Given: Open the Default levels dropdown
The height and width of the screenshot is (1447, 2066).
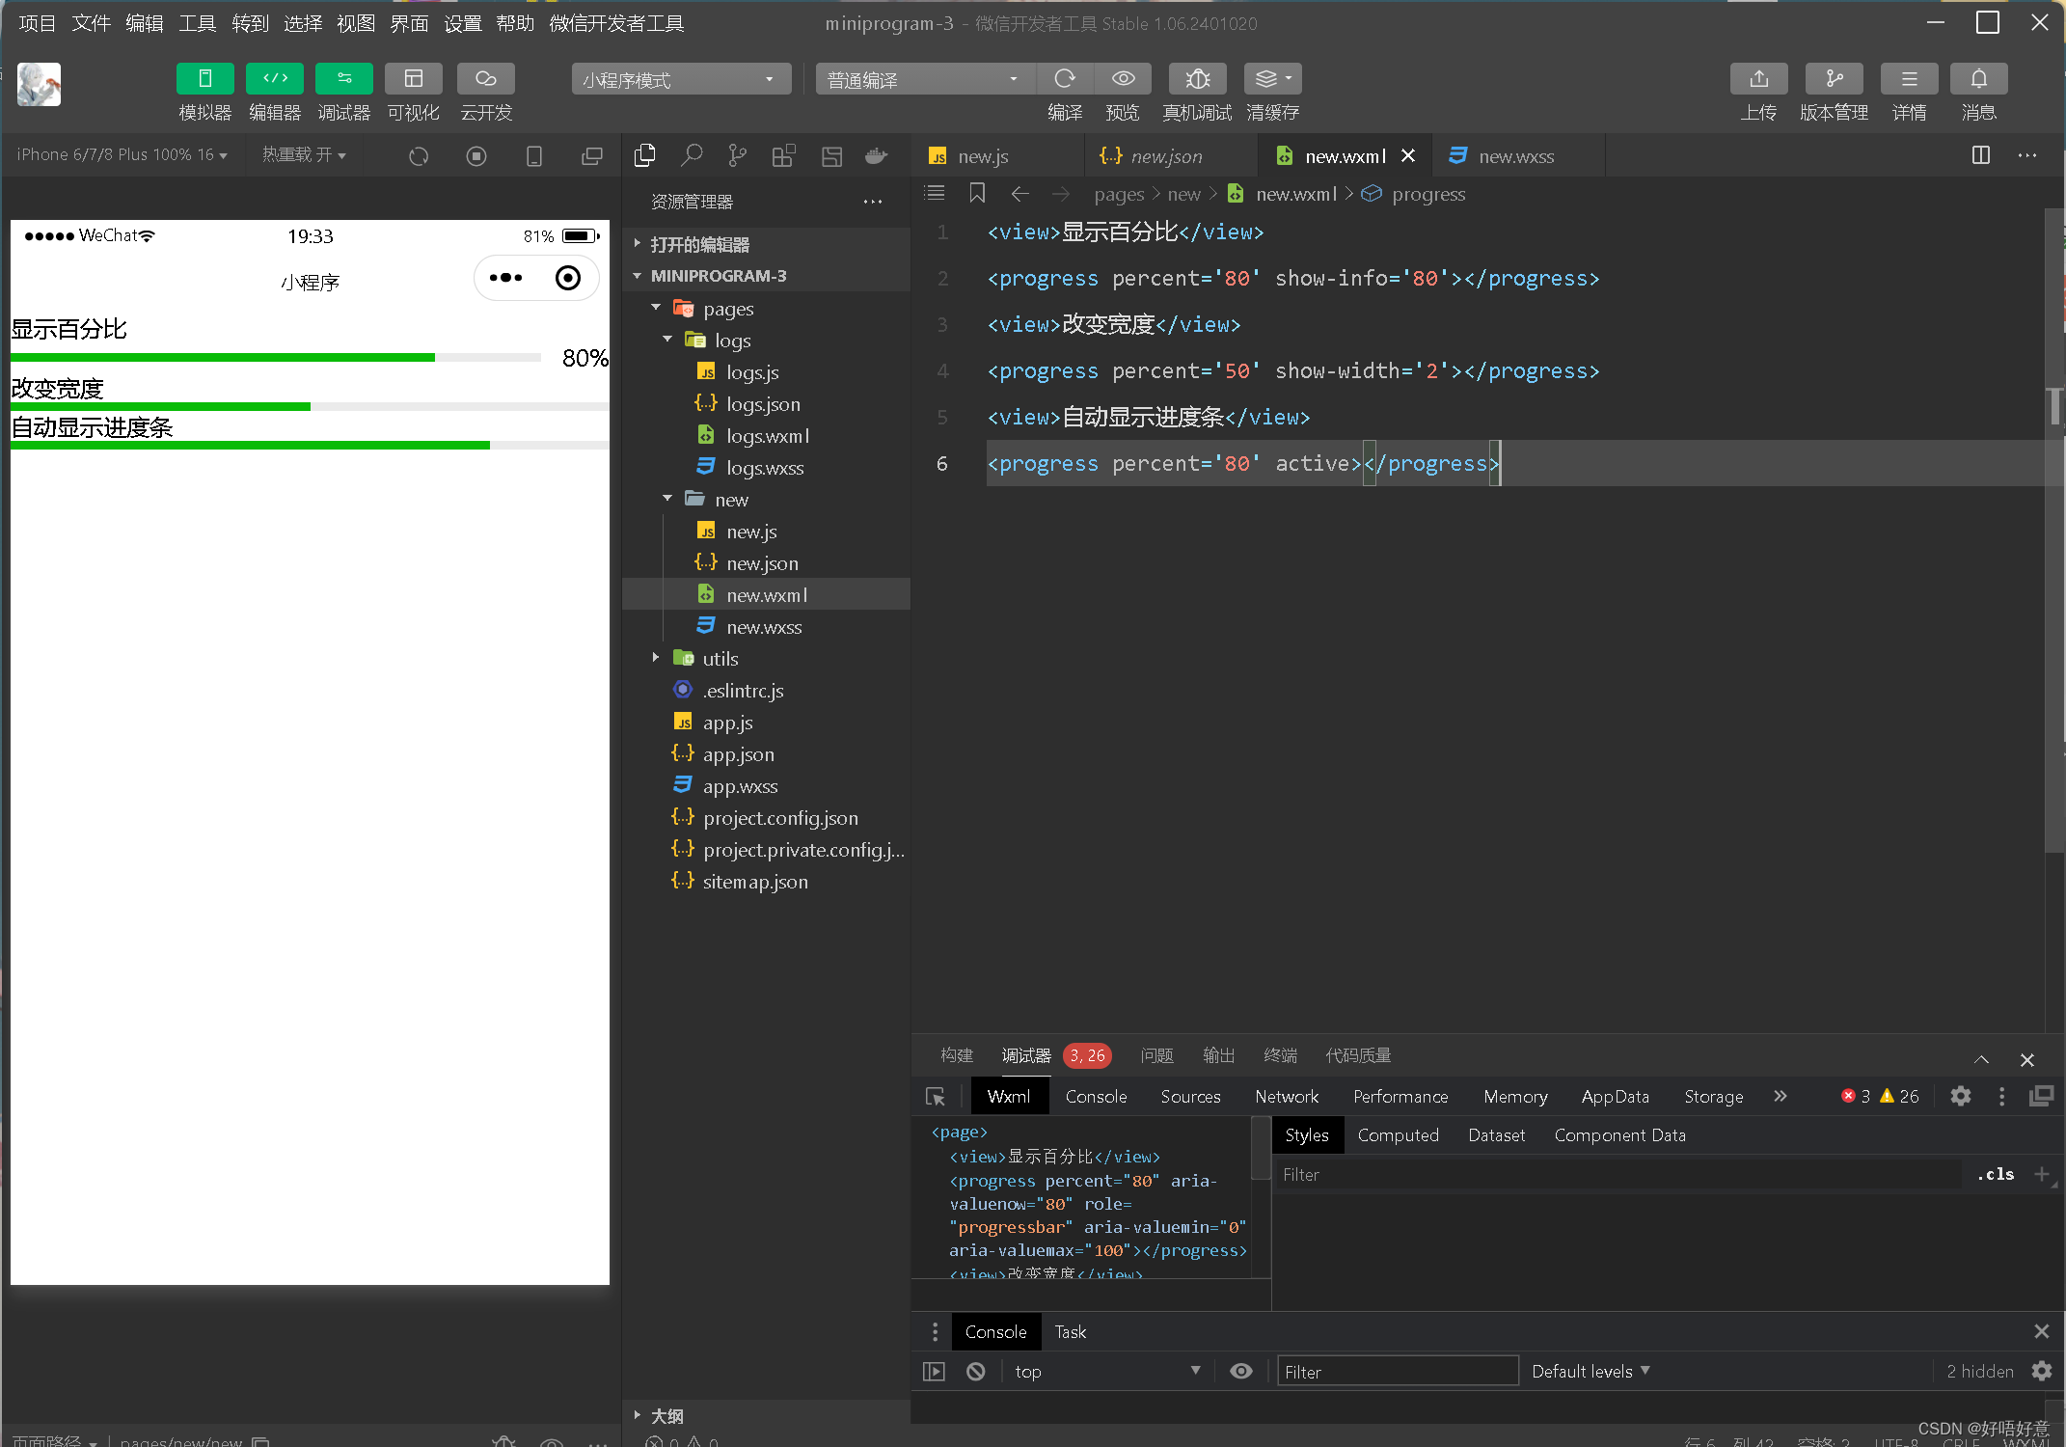Looking at the screenshot, I should (1590, 1371).
